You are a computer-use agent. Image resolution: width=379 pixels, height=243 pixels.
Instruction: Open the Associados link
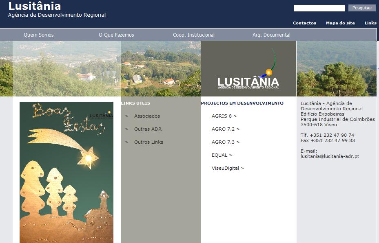[x=147, y=116]
